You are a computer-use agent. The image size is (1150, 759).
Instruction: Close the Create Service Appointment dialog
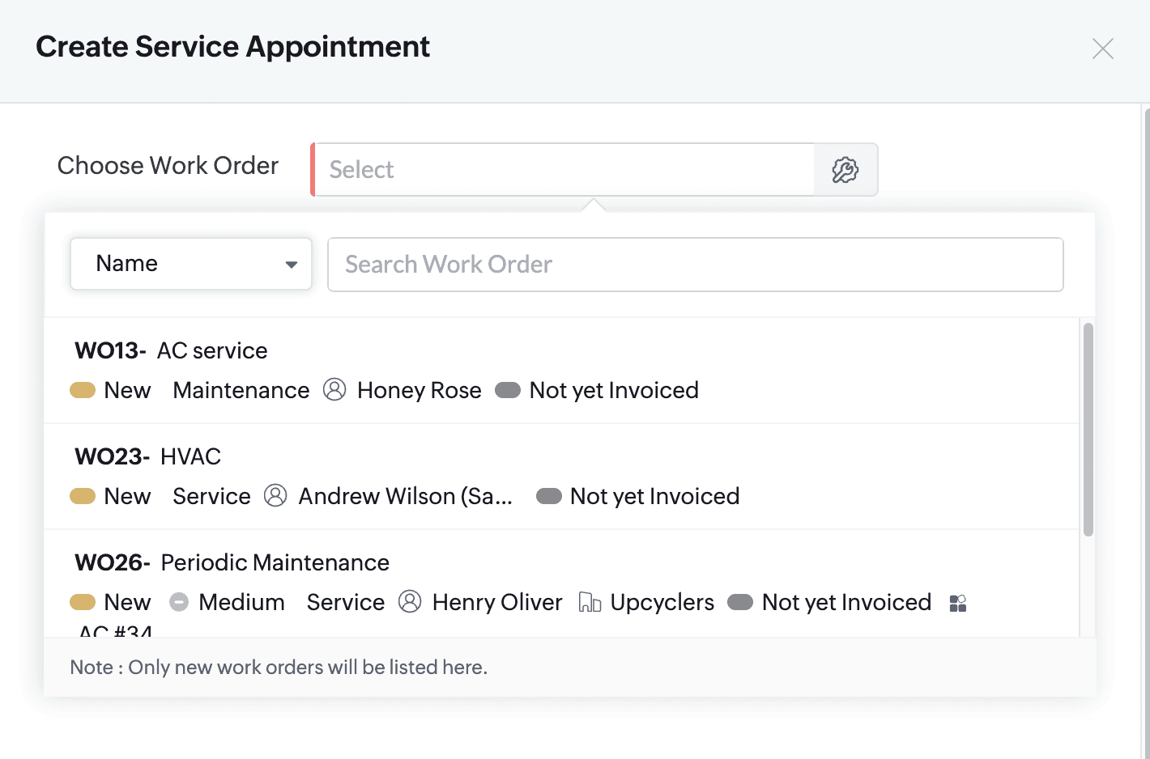click(x=1102, y=49)
